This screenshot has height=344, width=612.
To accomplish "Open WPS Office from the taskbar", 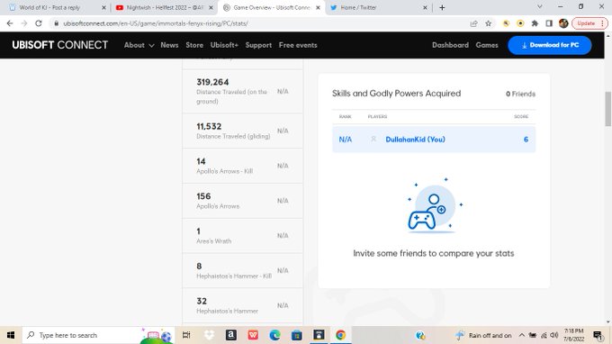I will (x=253, y=335).
